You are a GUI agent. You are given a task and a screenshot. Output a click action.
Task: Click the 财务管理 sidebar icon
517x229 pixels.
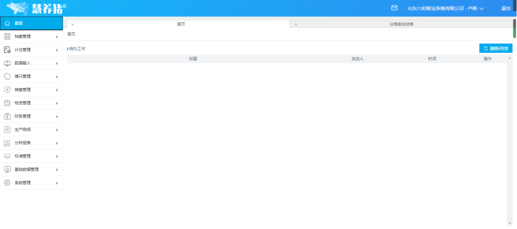(7, 116)
